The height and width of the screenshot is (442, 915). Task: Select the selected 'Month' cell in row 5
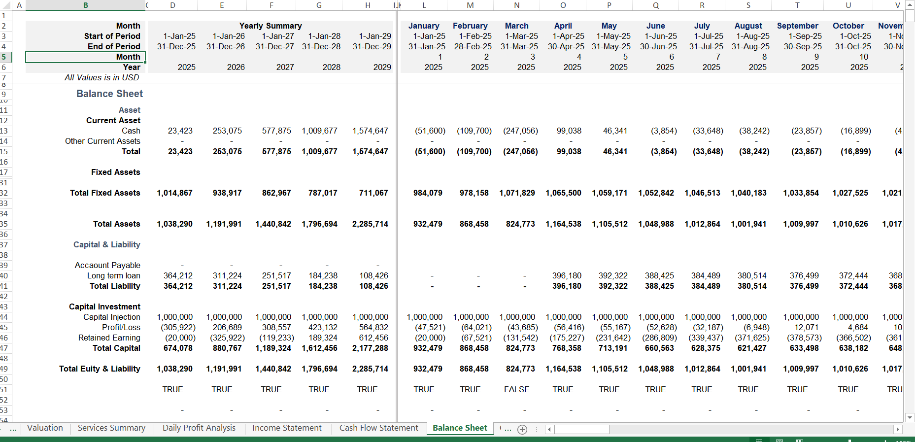[86, 57]
